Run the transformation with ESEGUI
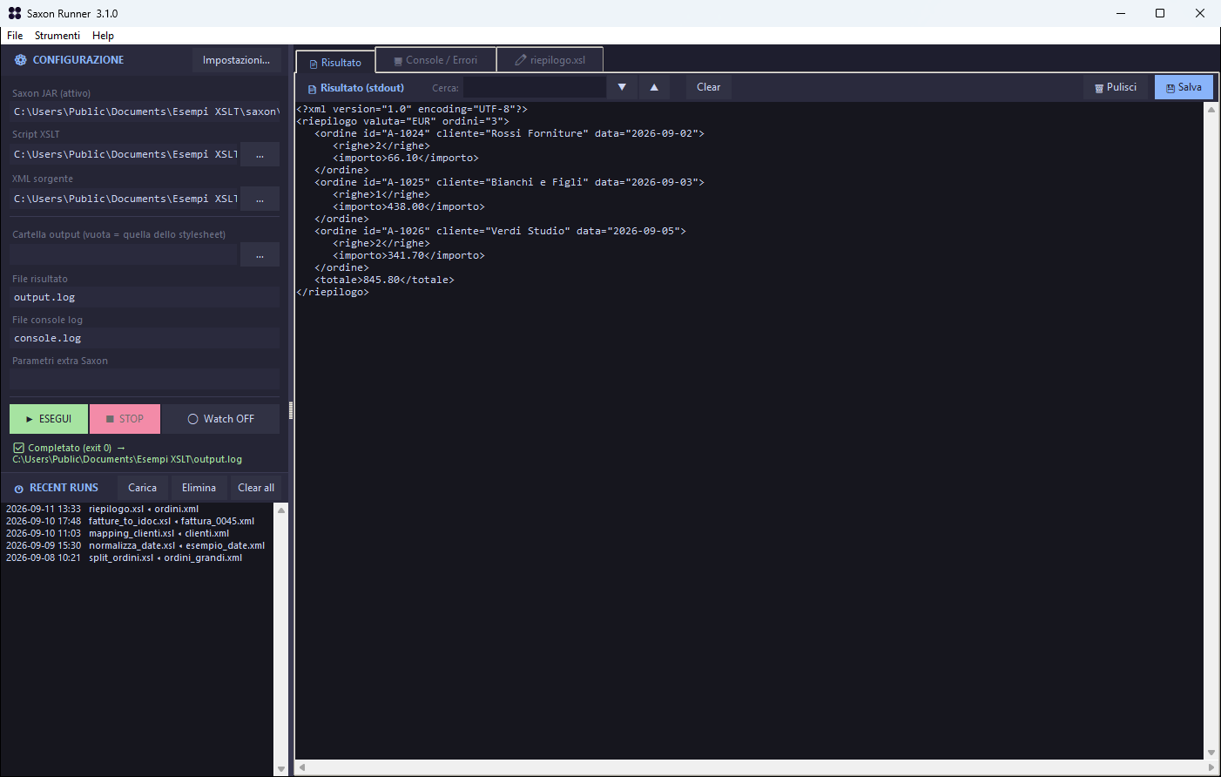Screen dimensions: 1221x777 tap(49, 419)
